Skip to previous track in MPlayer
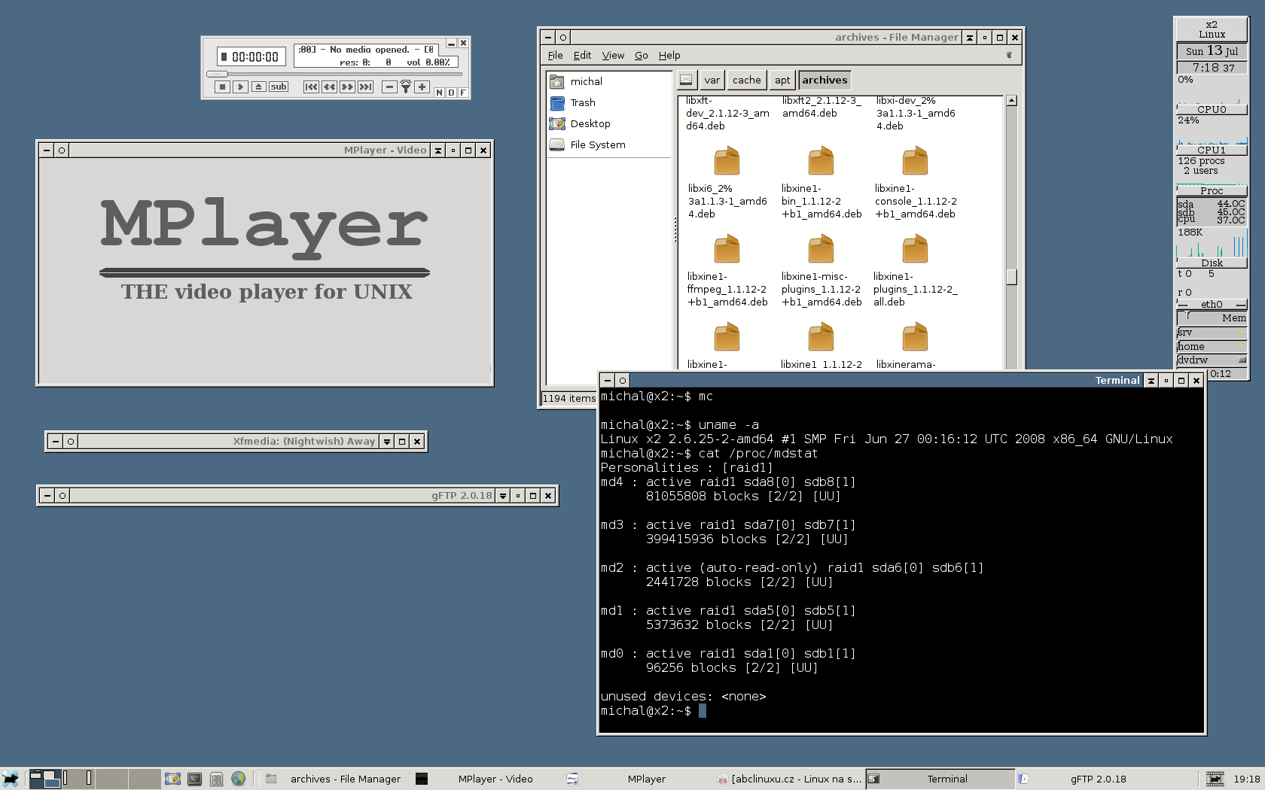1265x790 pixels. point(311,87)
